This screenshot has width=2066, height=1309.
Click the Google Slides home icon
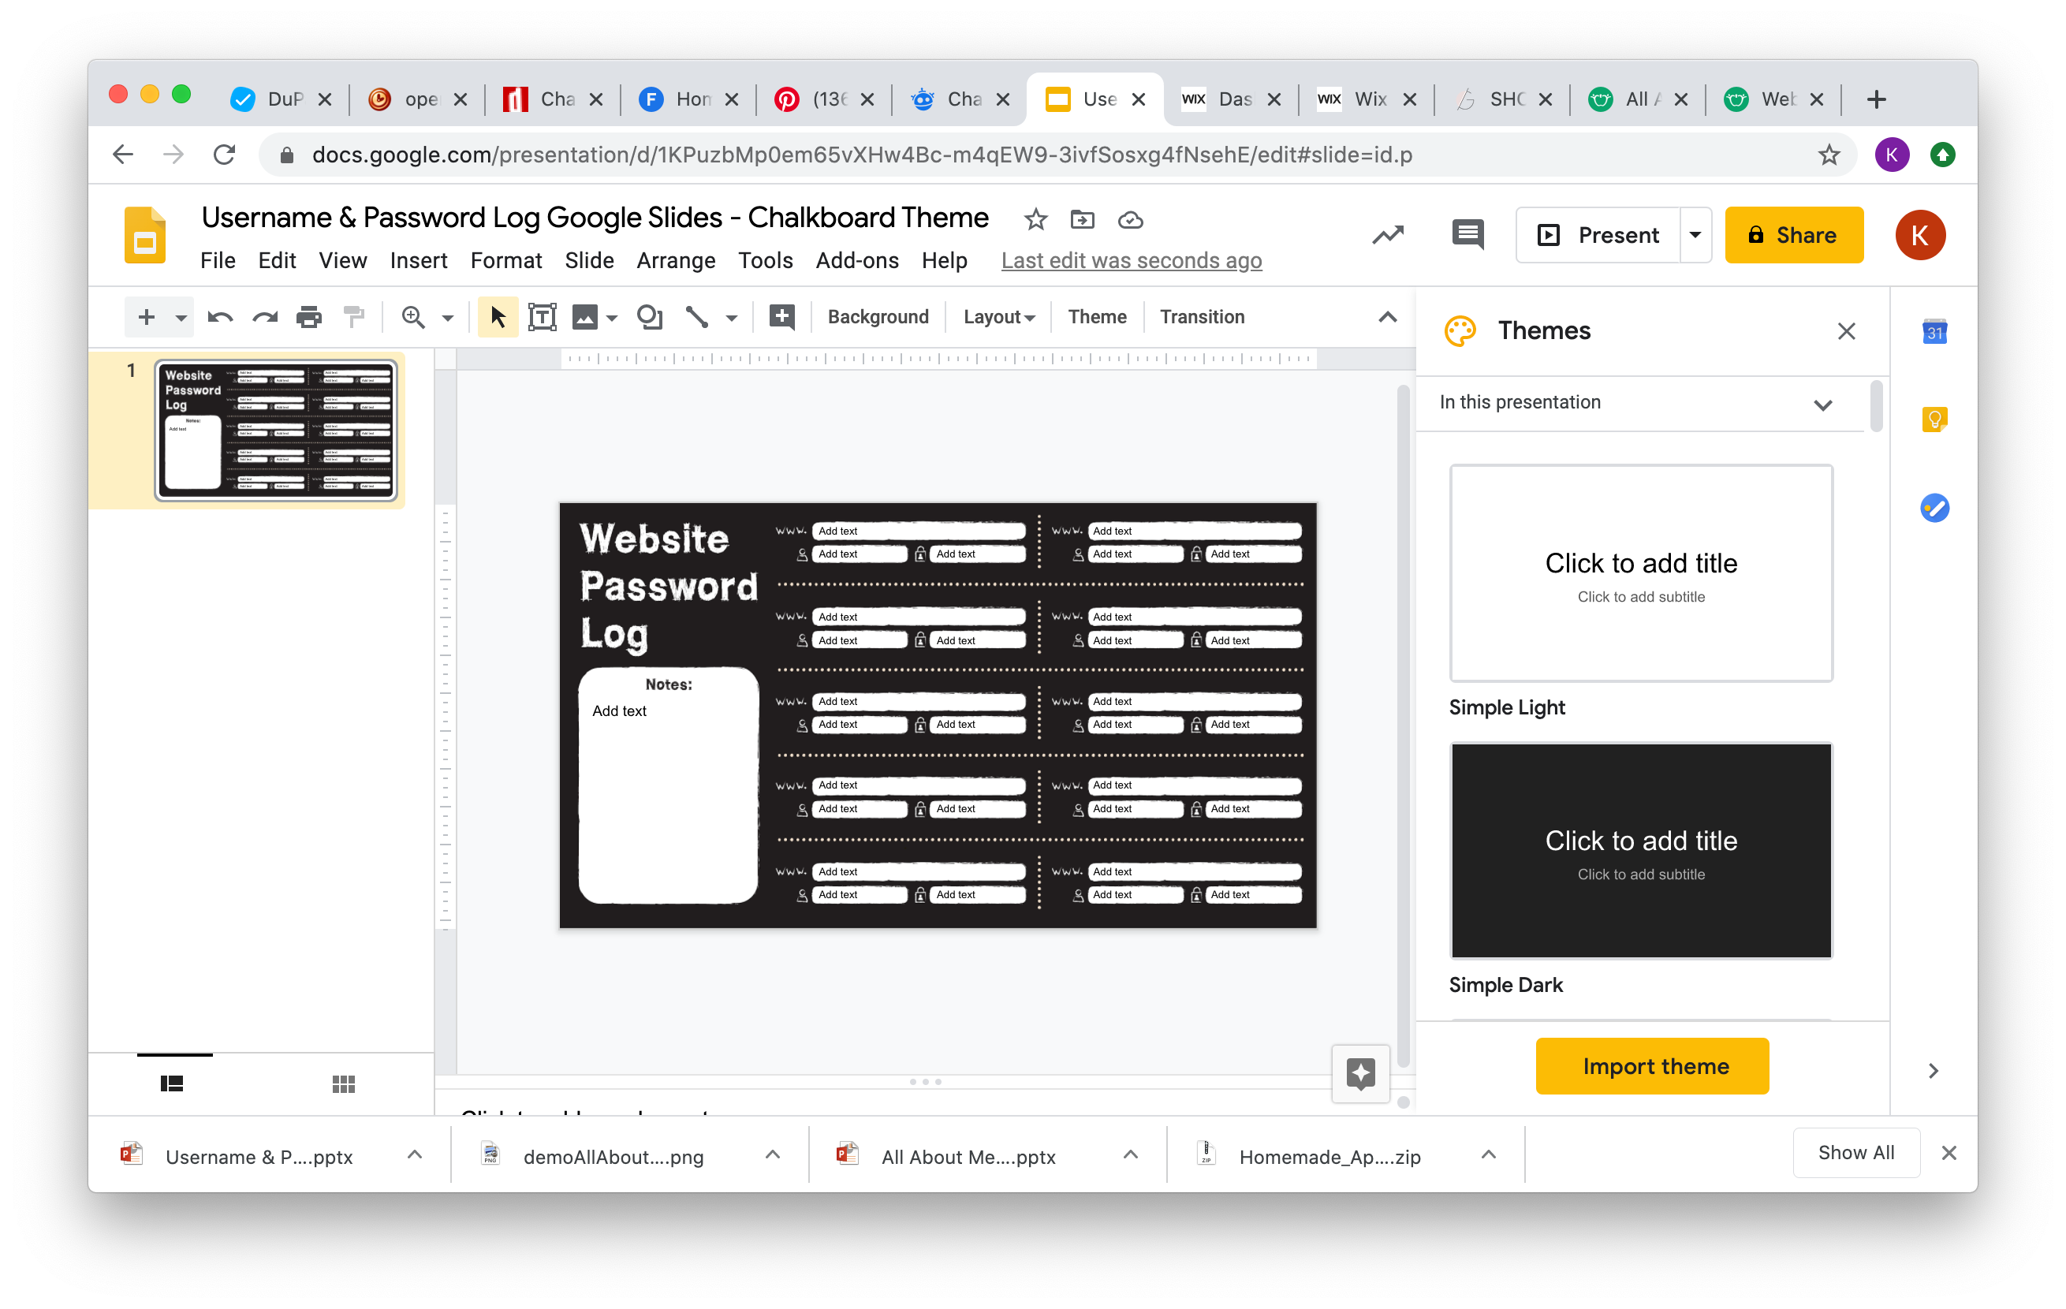coord(144,235)
